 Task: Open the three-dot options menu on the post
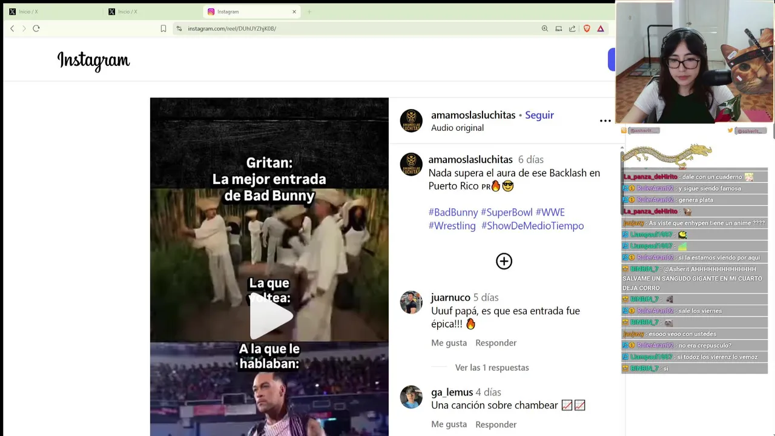[x=605, y=121]
